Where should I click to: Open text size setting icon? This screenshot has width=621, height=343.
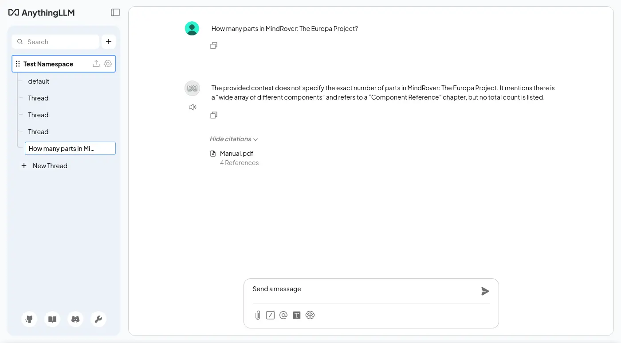coord(297,315)
